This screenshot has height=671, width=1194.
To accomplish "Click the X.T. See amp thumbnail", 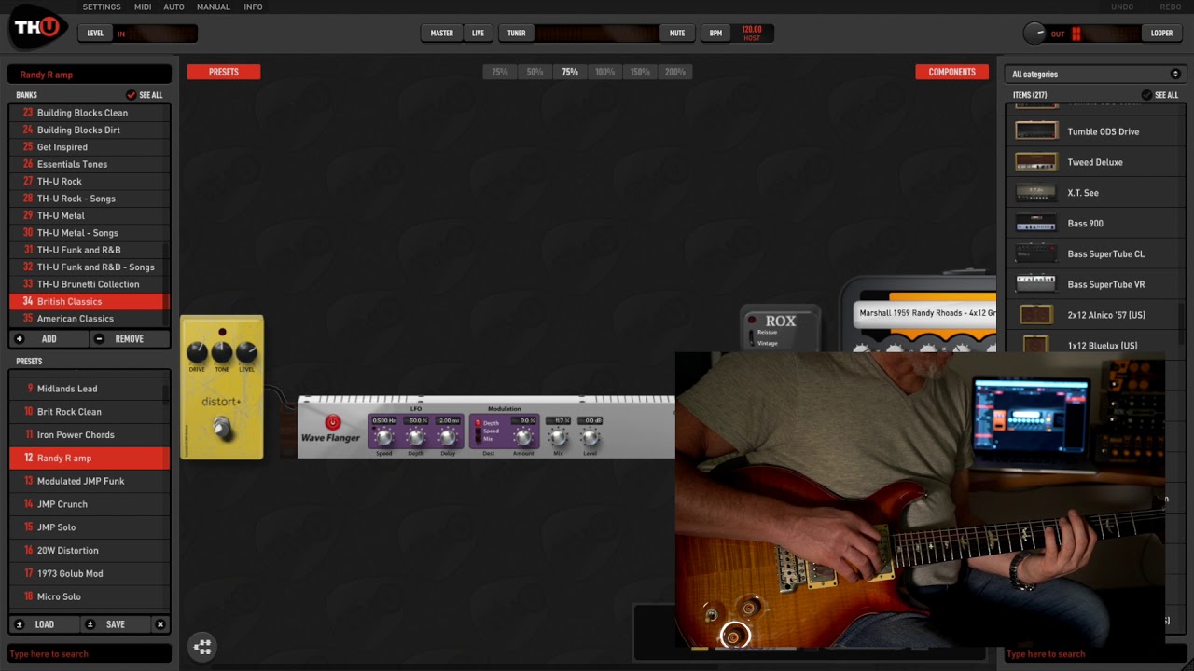I will click(1036, 193).
